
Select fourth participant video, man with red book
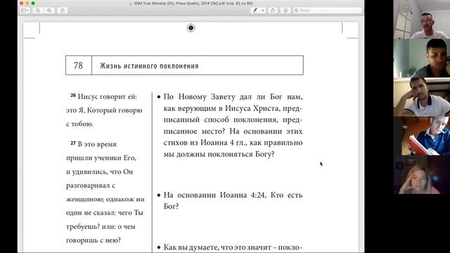(422, 136)
